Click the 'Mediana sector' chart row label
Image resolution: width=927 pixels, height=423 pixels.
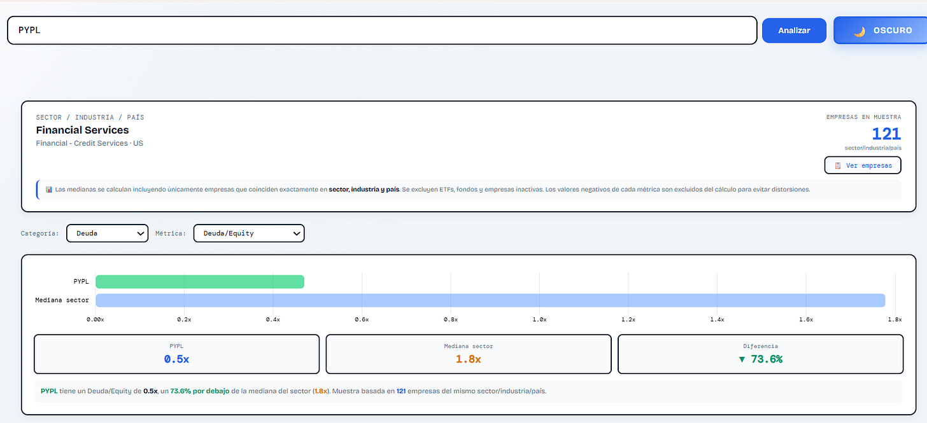click(62, 300)
